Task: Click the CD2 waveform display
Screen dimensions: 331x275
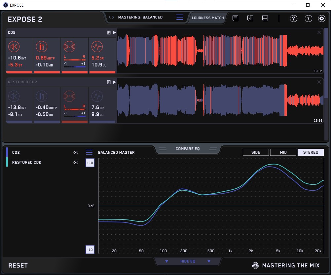Action: click(x=220, y=51)
